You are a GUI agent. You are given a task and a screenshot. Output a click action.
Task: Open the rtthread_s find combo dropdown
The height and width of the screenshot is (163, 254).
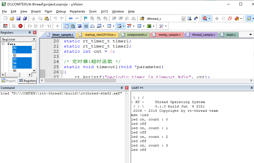point(183,19)
